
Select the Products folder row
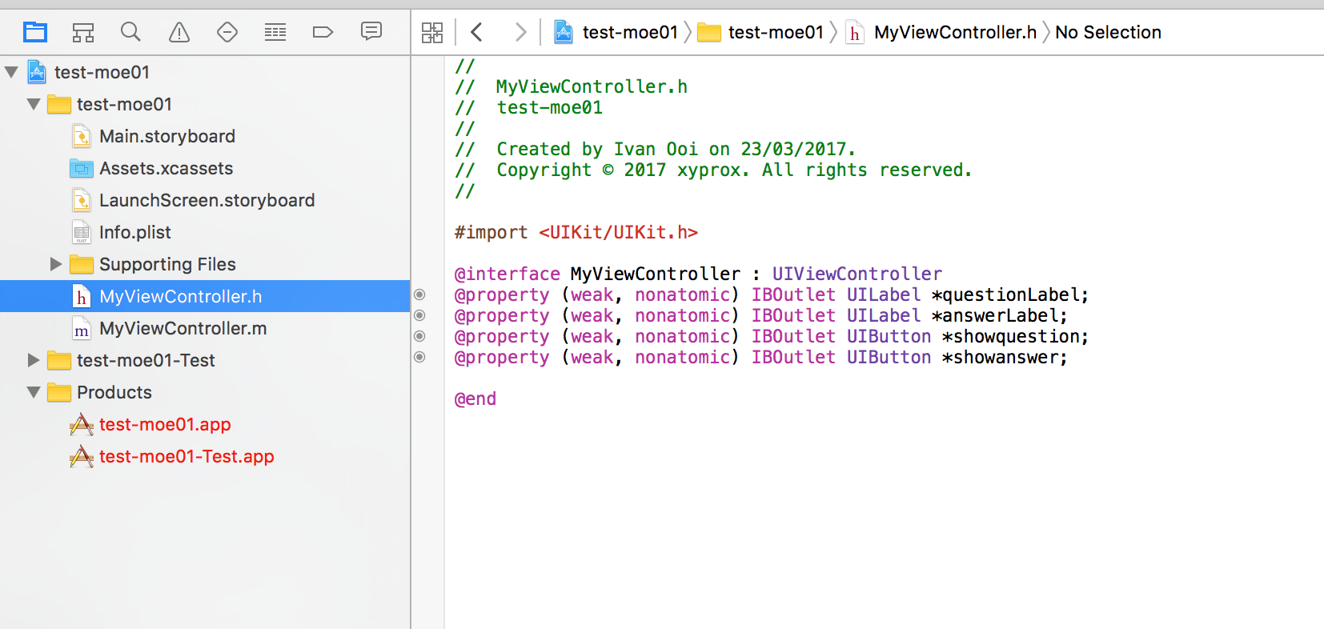pyautogui.click(x=205, y=392)
